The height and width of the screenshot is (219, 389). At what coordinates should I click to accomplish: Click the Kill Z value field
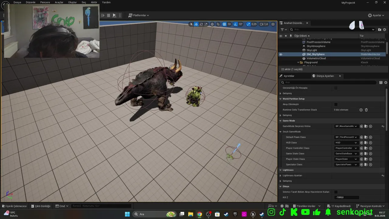coord(346,197)
